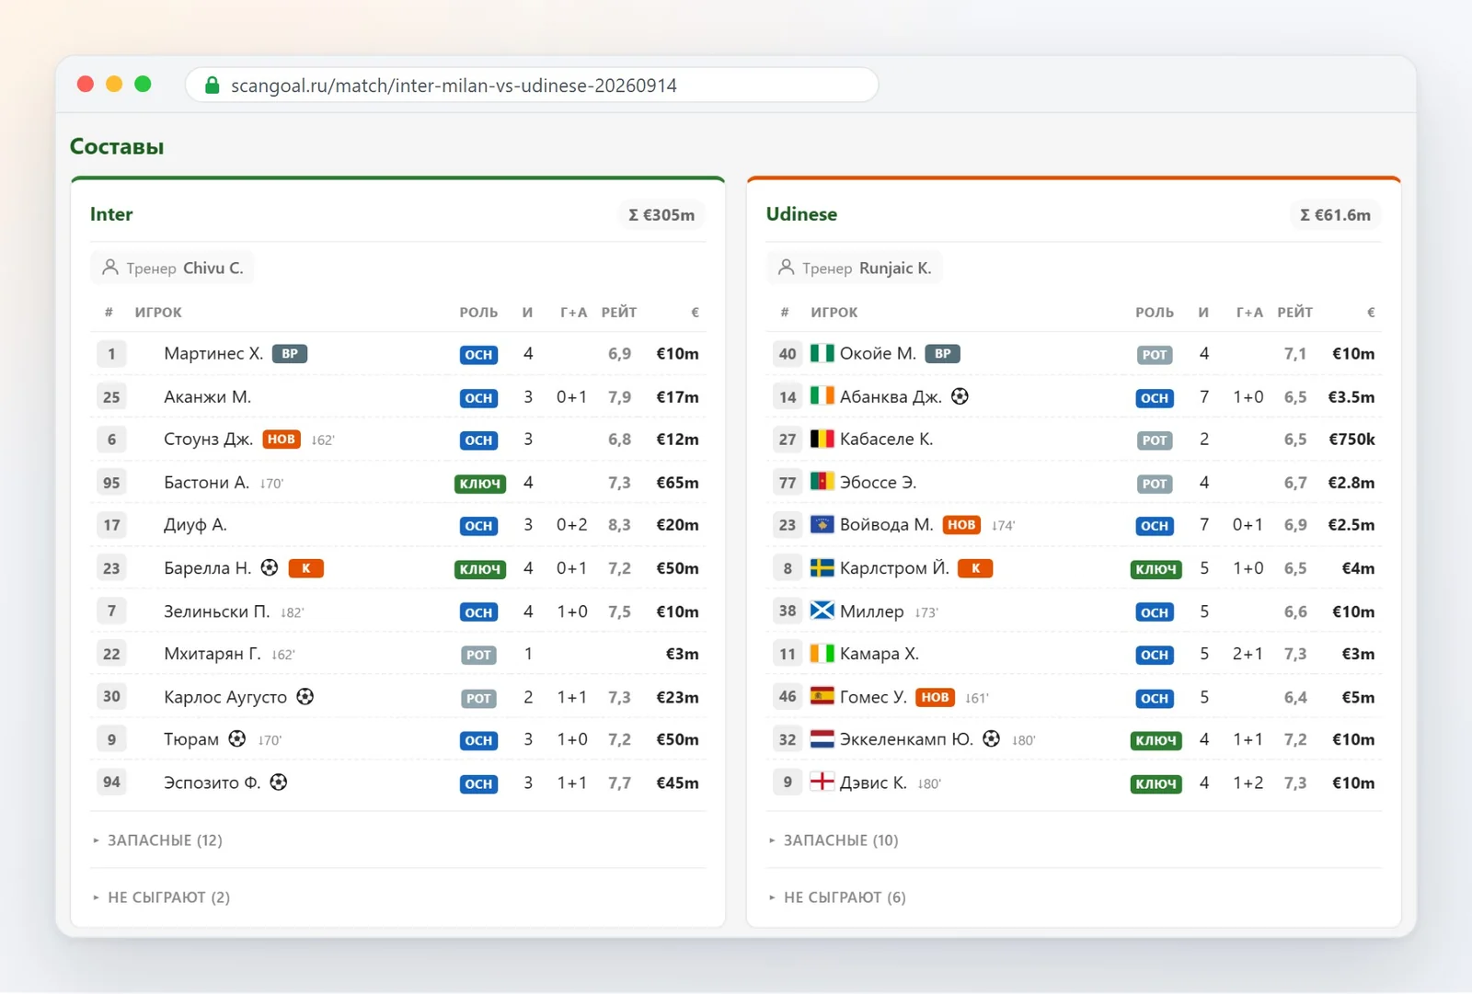Click the 8,3 rating for Диуф А.
1472x994 pixels.
tap(619, 524)
